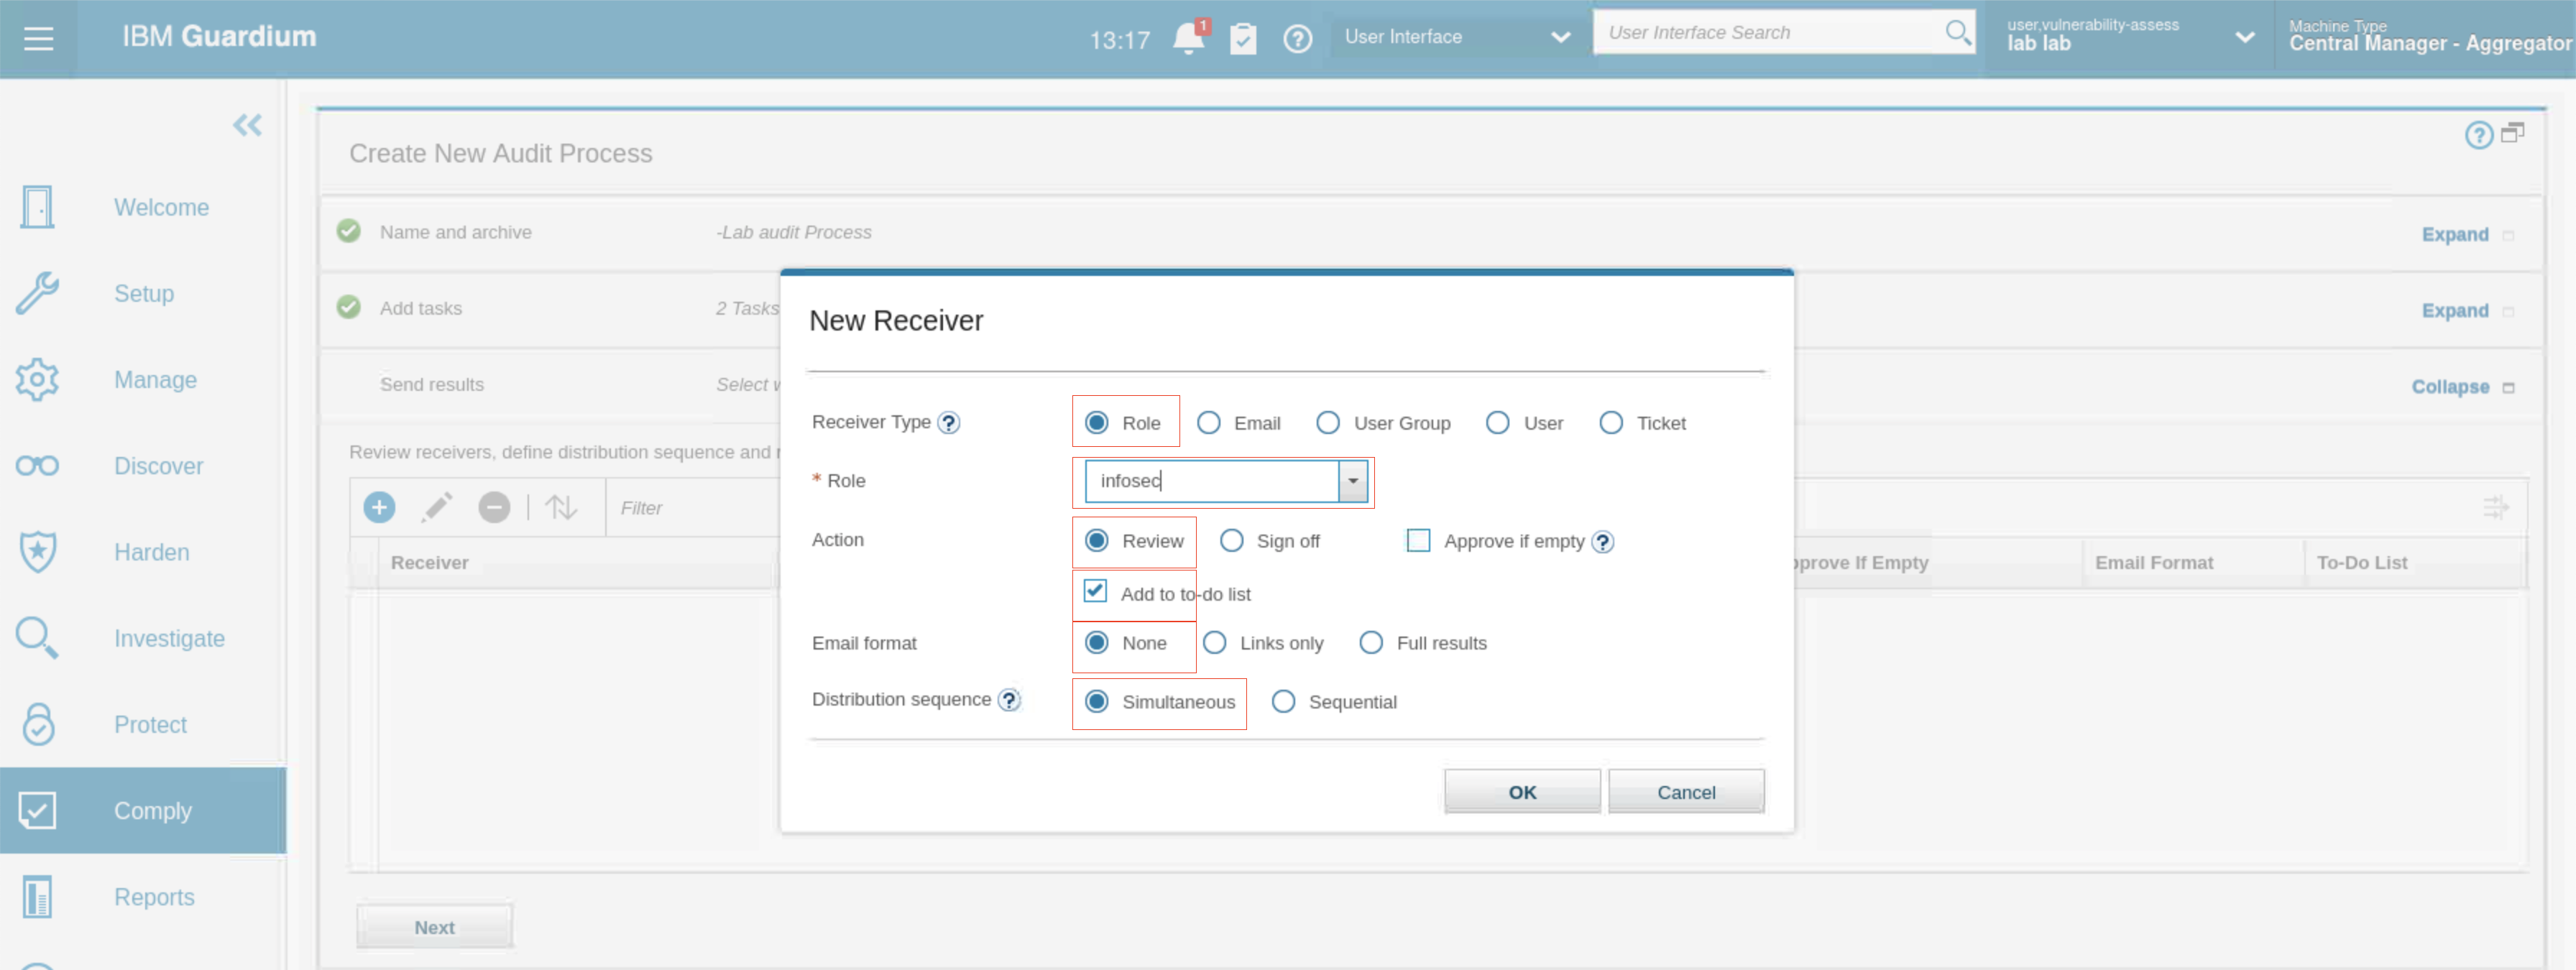The width and height of the screenshot is (2576, 970).
Task: Click the Receiver Type help icon
Action: coord(949,423)
